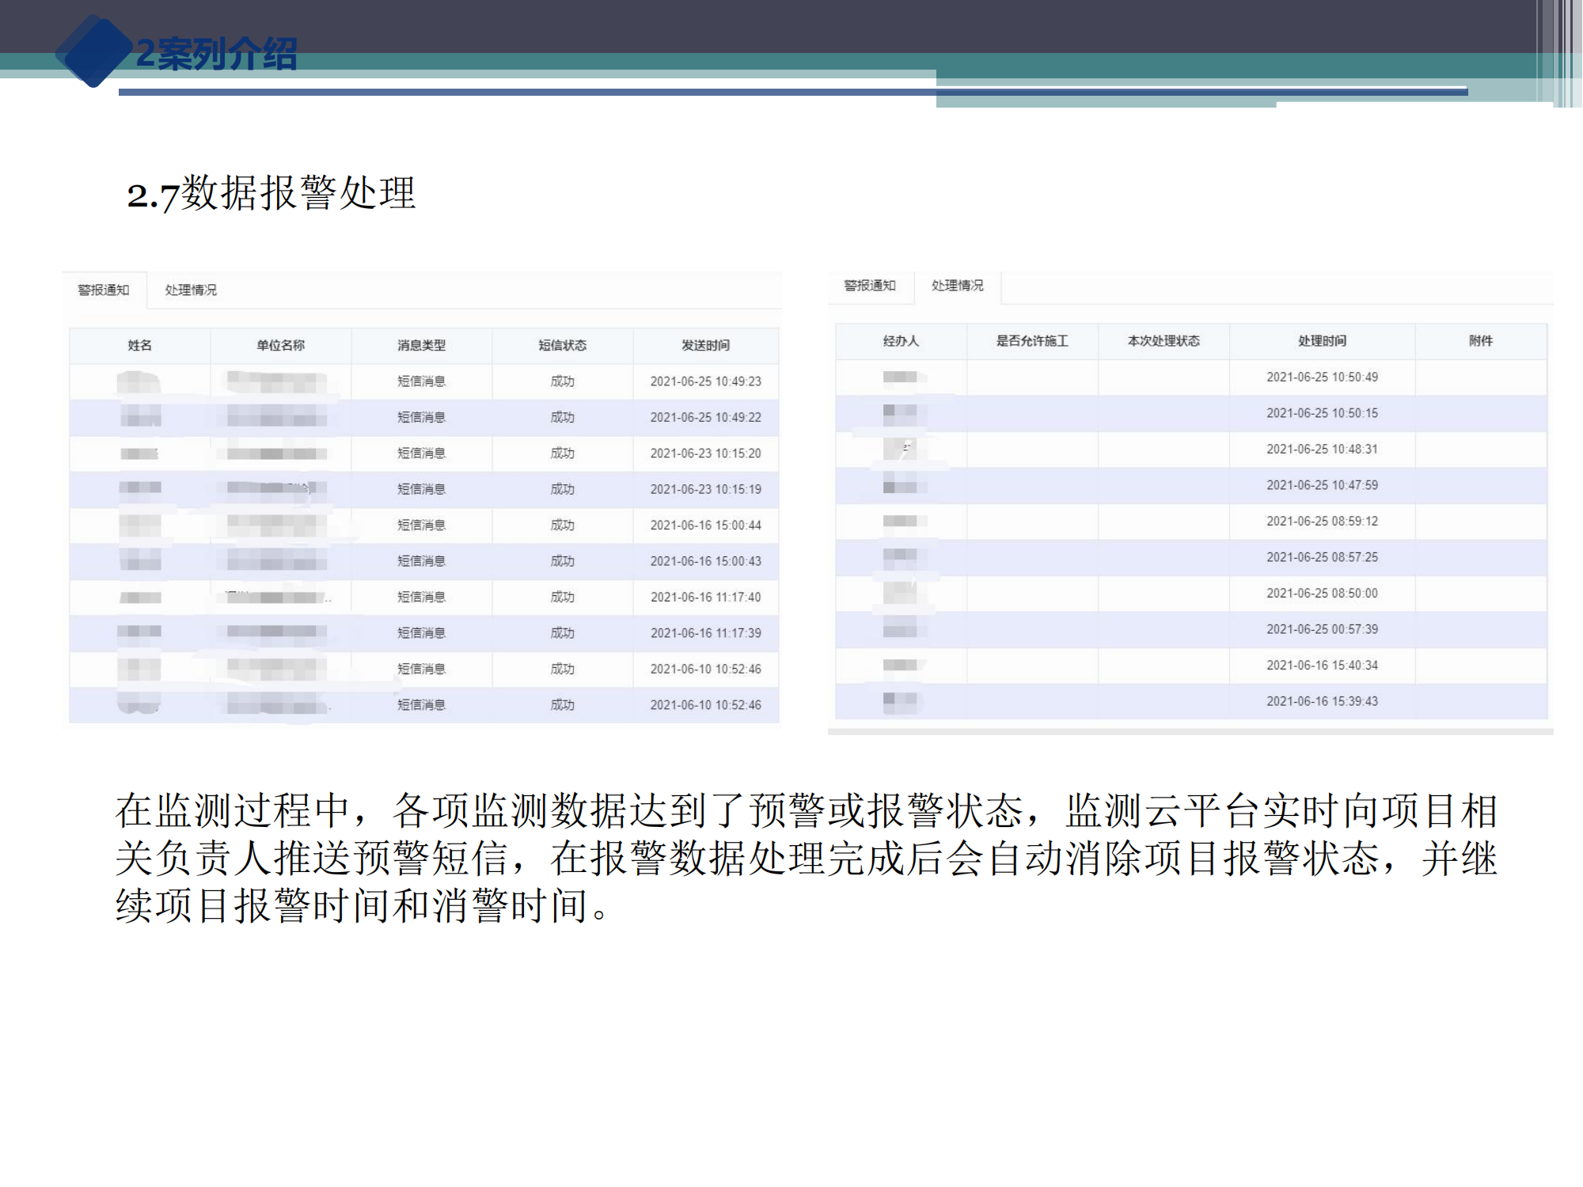Select processing time 2021-06-25 08:50:00
1583x1187 pixels.
1323,593
